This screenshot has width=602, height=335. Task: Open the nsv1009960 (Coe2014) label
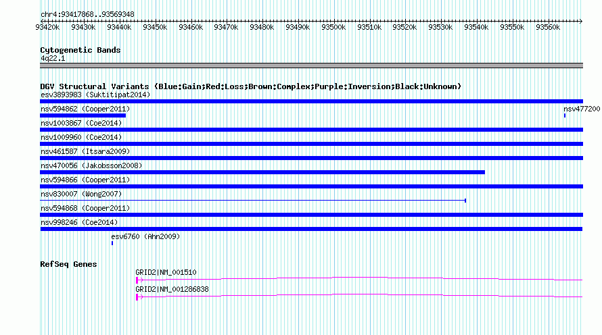tap(81, 137)
